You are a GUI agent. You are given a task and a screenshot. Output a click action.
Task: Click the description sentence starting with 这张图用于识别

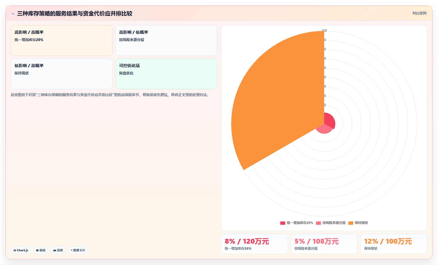[110, 95]
